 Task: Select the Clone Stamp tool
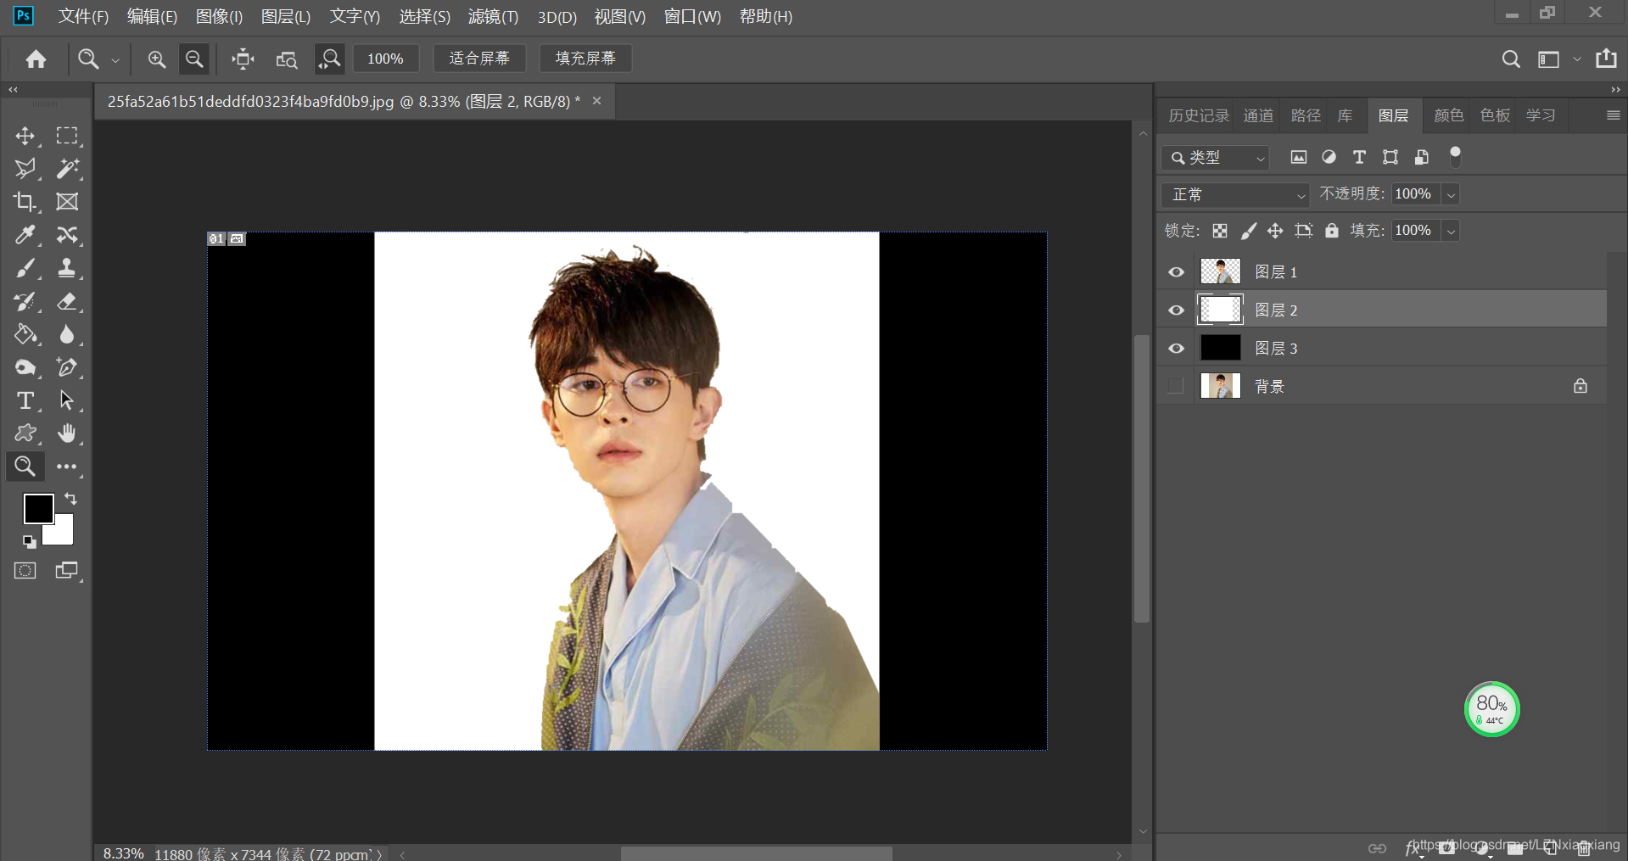coord(67,268)
